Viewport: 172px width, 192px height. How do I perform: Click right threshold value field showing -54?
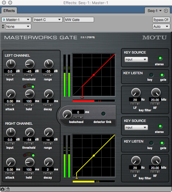tap(29, 139)
